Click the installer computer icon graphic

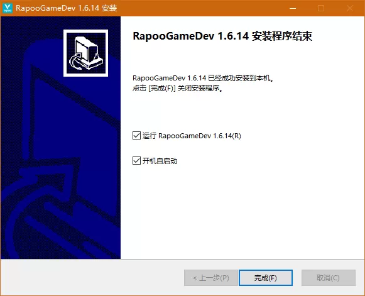click(85, 53)
